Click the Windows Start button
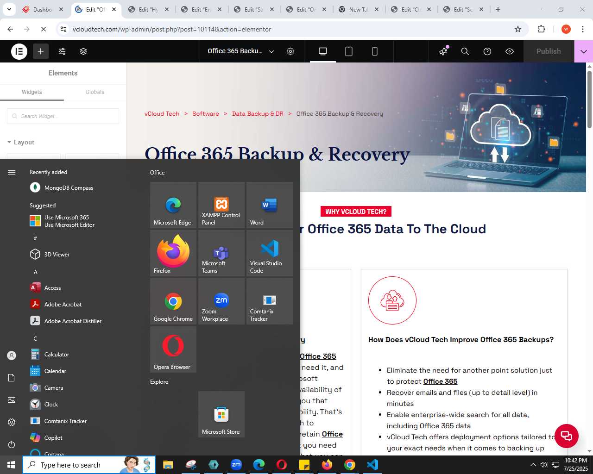Screen dimensions: 593x474 point(11,465)
